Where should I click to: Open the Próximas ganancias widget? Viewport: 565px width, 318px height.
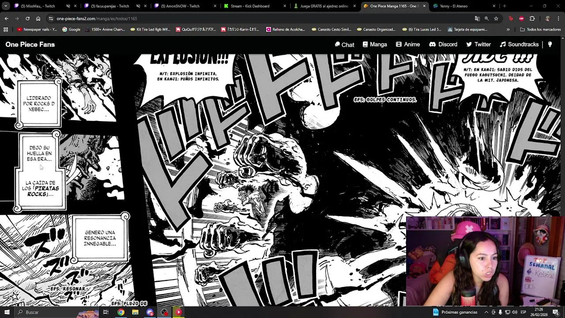(x=455, y=312)
